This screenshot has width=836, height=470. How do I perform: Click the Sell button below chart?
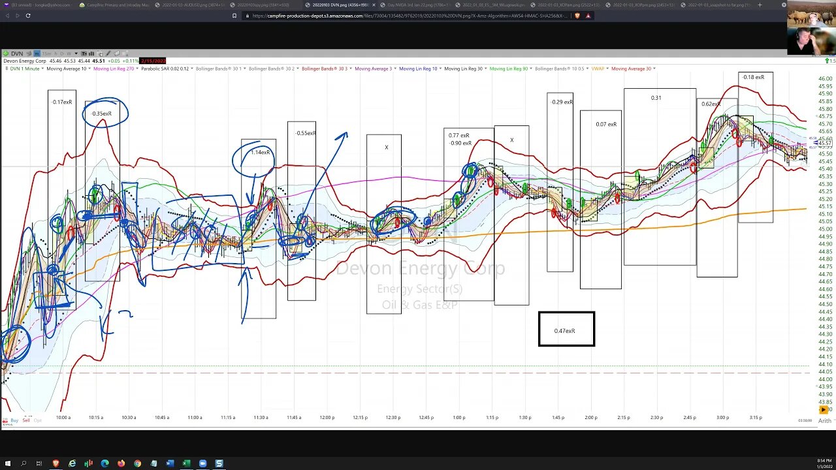(26, 420)
